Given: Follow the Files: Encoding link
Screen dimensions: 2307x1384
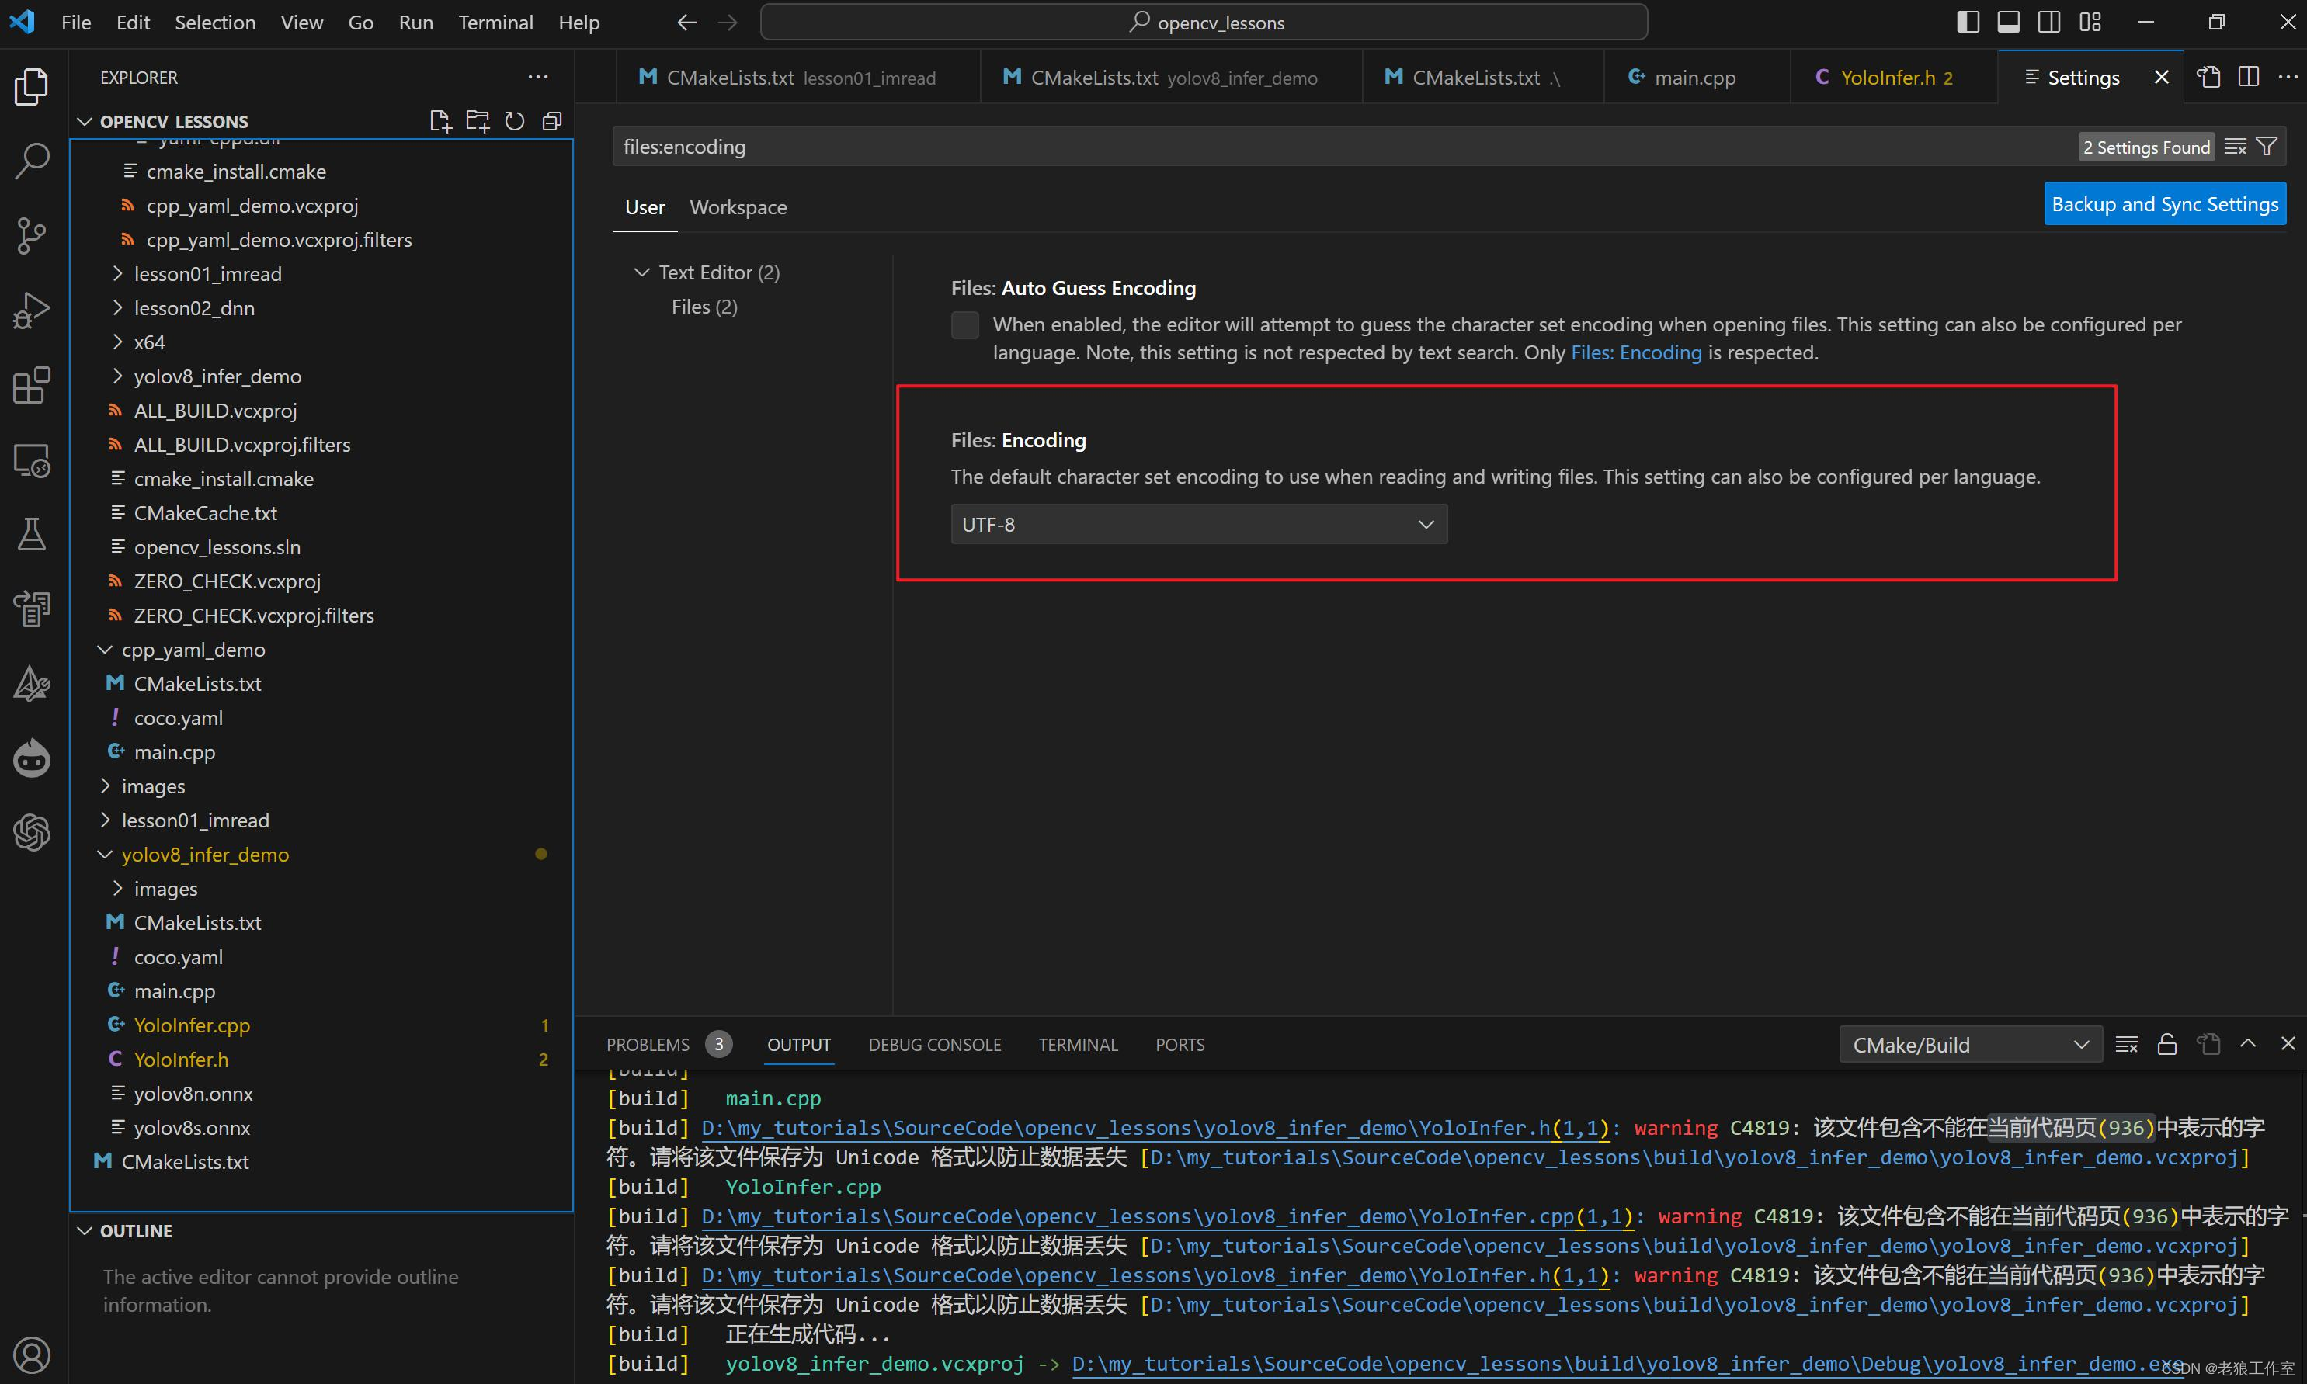Looking at the screenshot, I should click(x=1635, y=352).
